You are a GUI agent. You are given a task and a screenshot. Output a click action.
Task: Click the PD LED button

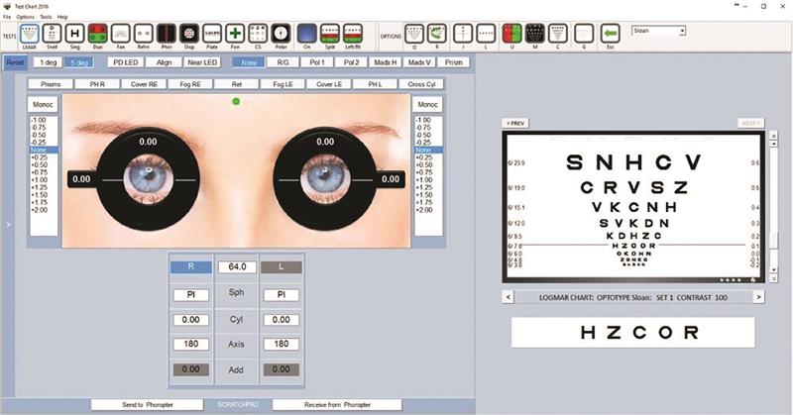click(x=126, y=62)
